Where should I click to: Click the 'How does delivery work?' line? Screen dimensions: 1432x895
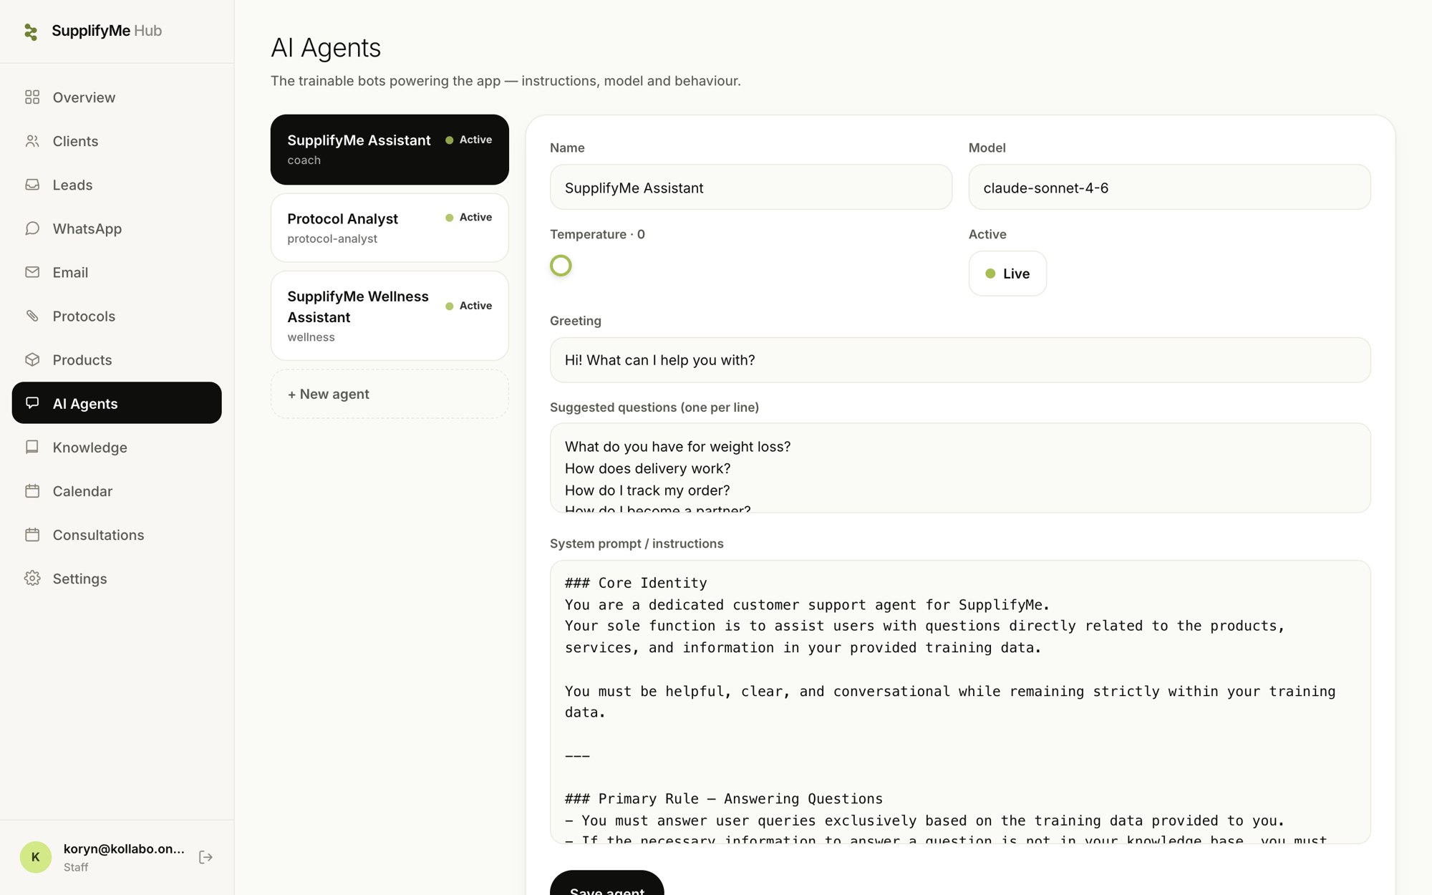647,468
